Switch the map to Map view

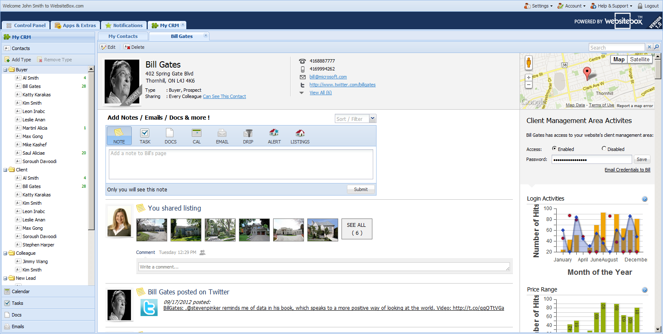619,59
